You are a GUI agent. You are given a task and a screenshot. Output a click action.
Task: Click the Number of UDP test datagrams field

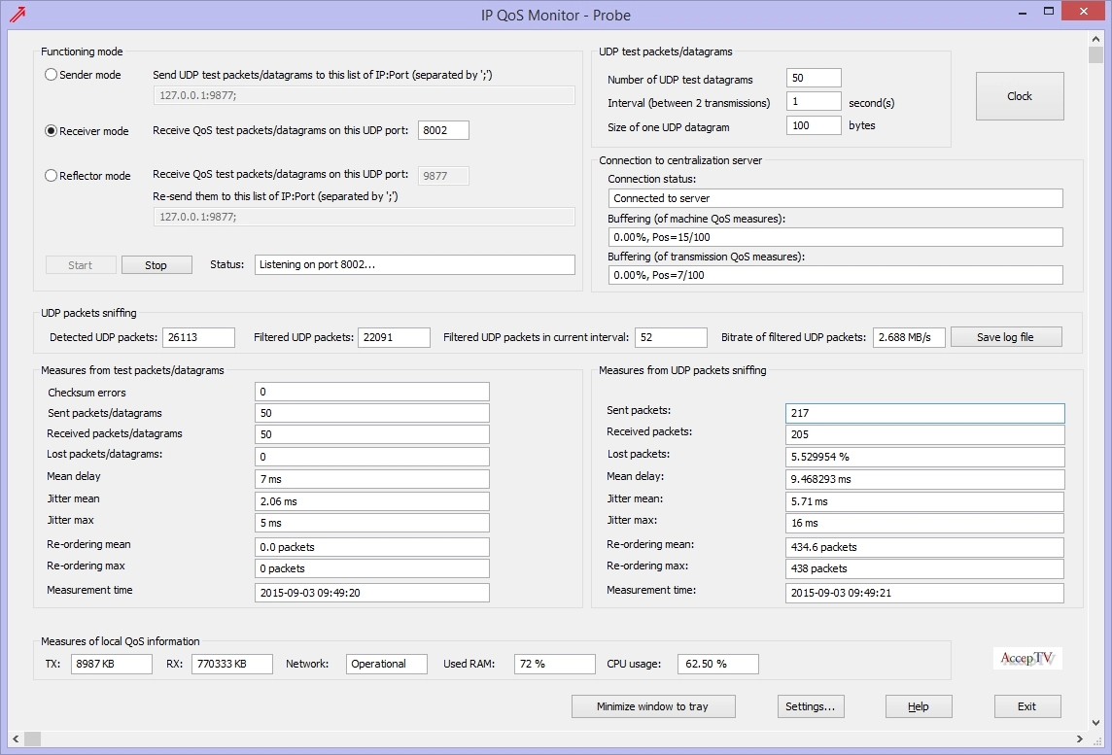click(814, 78)
